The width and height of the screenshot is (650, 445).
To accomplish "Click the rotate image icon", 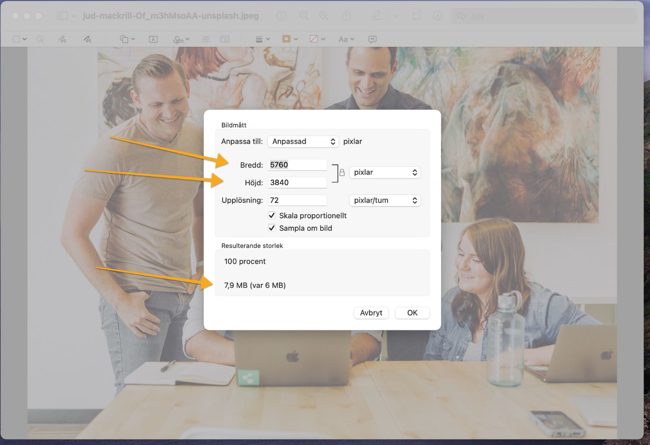I will click(417, 16).
